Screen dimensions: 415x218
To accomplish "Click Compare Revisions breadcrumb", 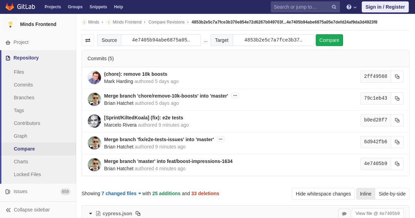I will pos(167,22).
